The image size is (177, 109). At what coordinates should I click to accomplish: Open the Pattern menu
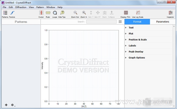tap(40, 7)
